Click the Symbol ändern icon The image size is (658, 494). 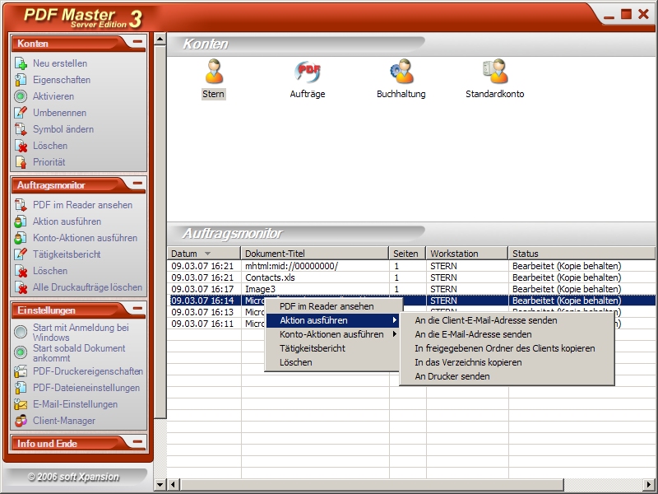[21, 129]
